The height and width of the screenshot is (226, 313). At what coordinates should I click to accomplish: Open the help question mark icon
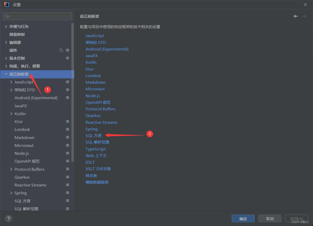pos(8,218)
